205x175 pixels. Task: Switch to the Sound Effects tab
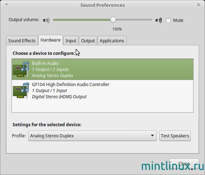tap(22, 41)
